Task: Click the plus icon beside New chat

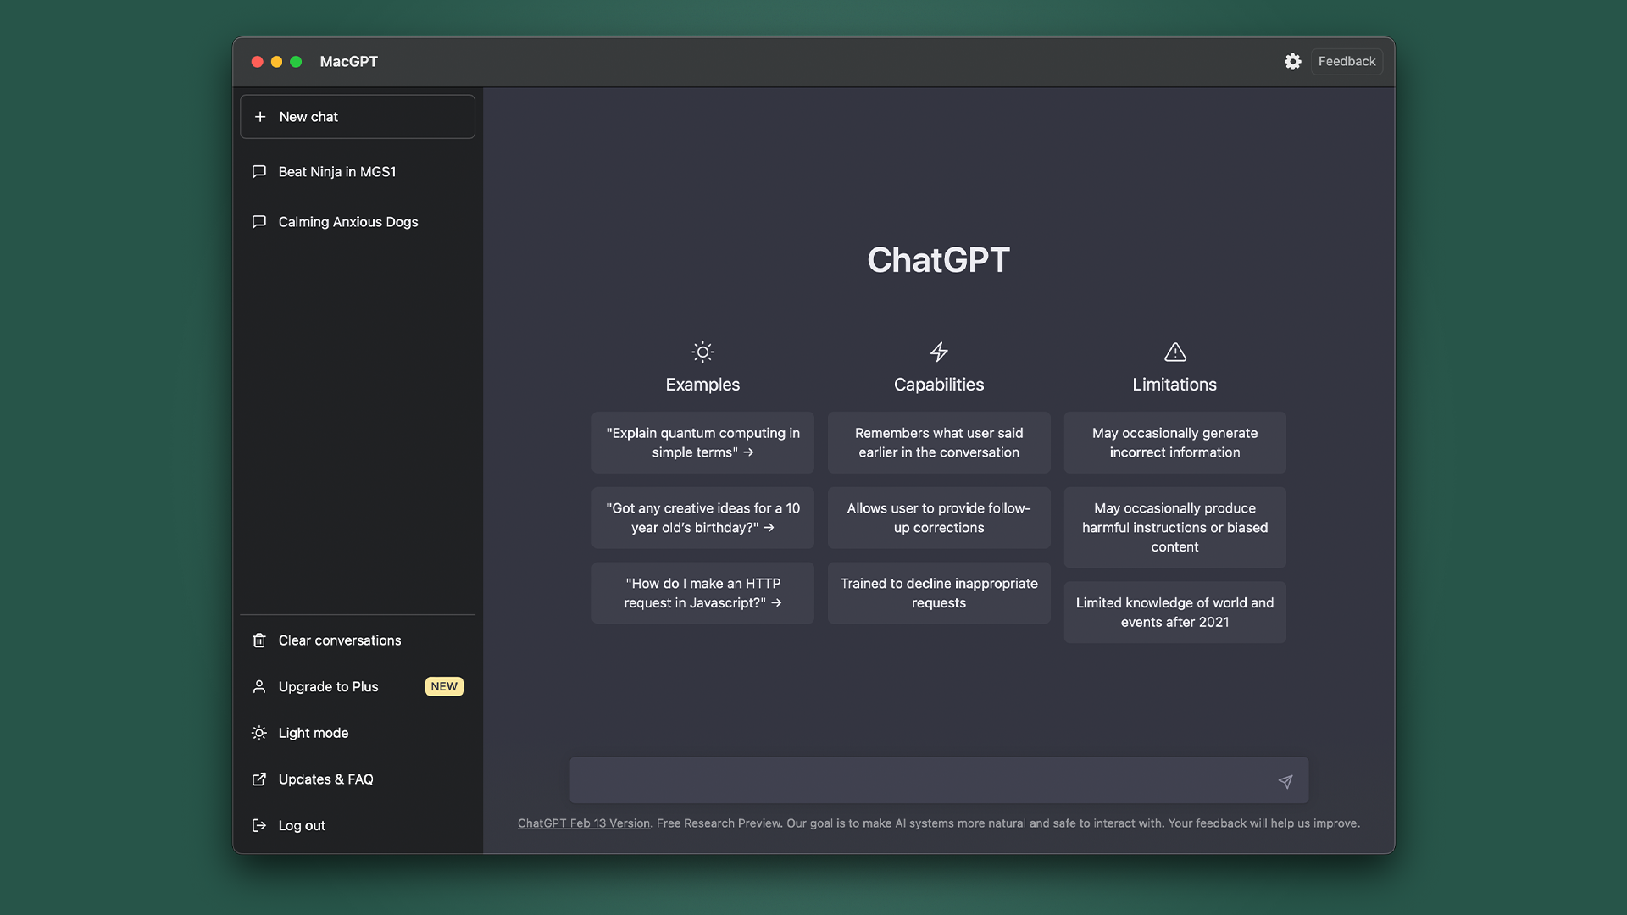Action: (x=260, y=117)
